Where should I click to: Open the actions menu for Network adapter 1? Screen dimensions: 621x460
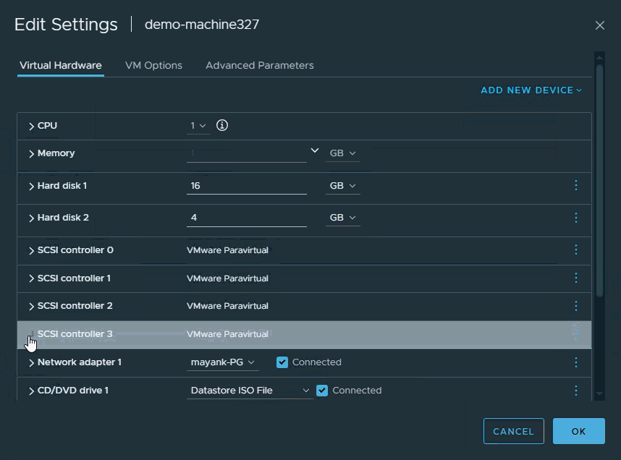pyautogui.click(x=575, y=362)
